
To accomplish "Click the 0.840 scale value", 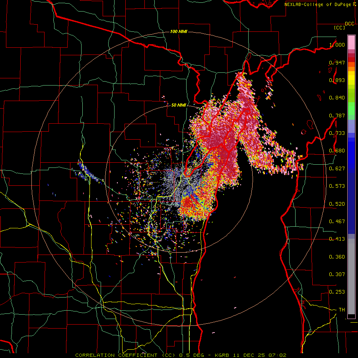I will (337, 98).
